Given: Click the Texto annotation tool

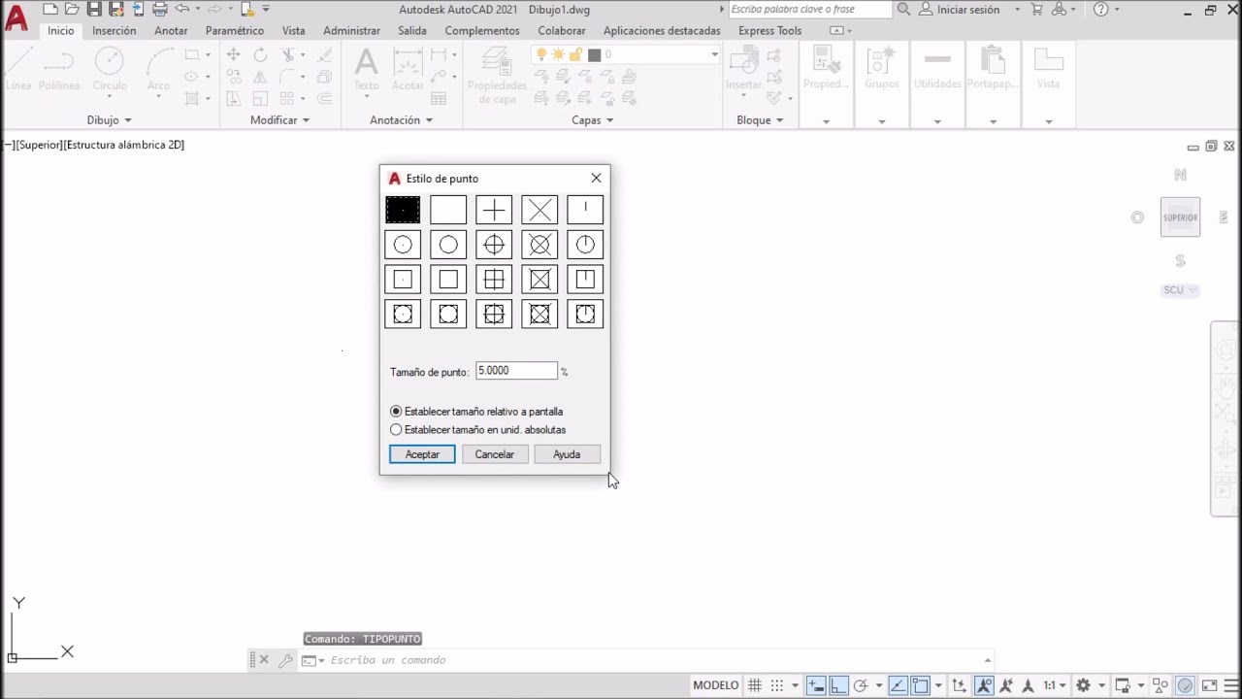Looking at the screenshot, I should (366, 70).
